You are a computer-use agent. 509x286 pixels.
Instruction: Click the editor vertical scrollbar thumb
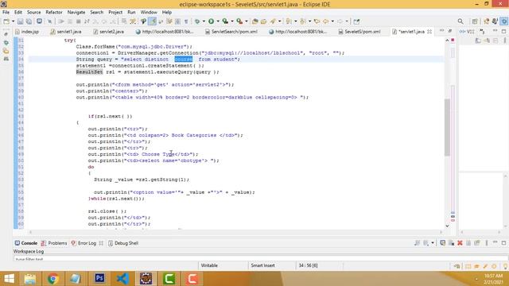(447, 127)
